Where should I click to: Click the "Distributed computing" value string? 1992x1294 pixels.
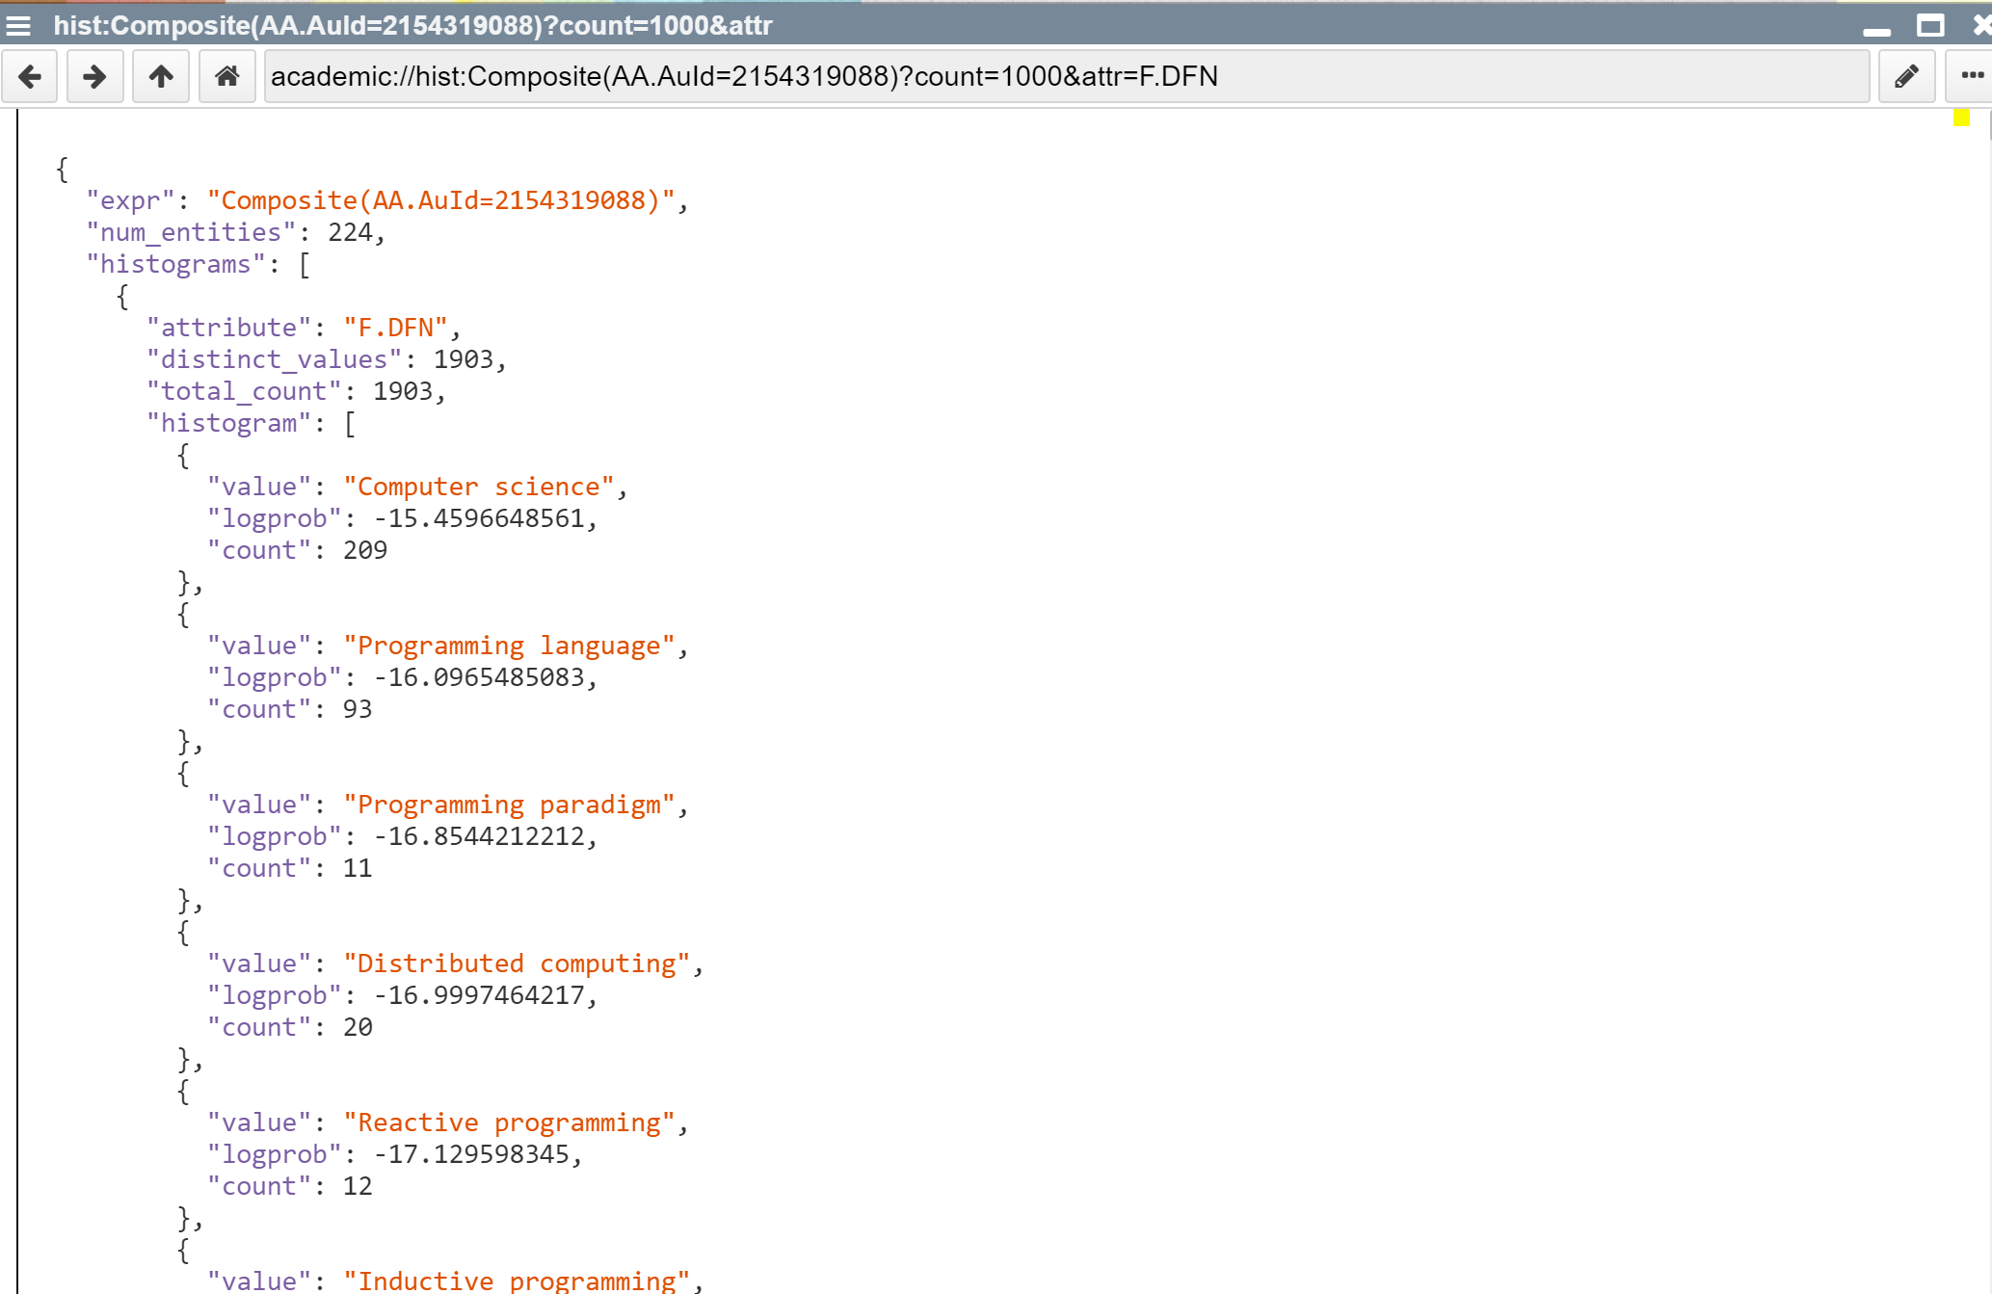click(x=517, y=964)
